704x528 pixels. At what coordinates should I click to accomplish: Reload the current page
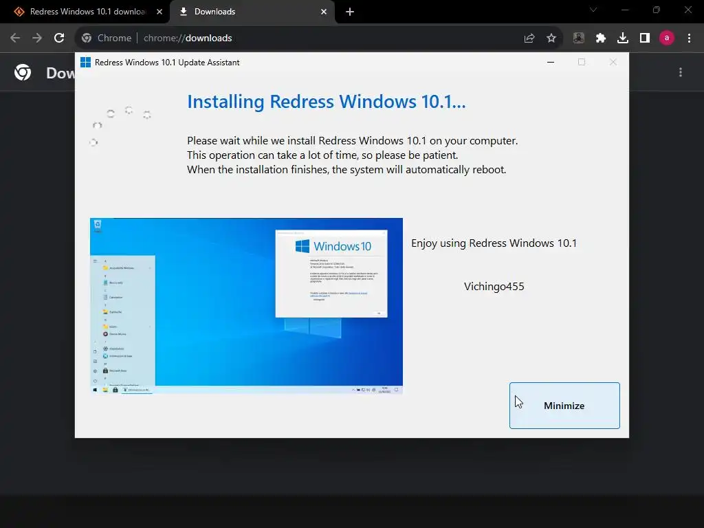(59, 38)
